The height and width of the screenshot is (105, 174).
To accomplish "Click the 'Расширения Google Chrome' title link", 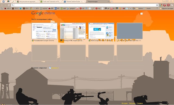I will (44, 41).
